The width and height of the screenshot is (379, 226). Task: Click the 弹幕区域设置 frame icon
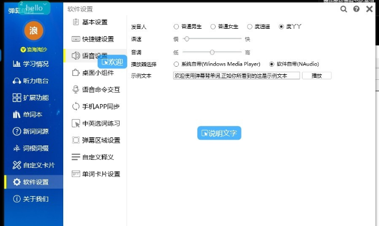pyautogui.click(x=76, y=140)
